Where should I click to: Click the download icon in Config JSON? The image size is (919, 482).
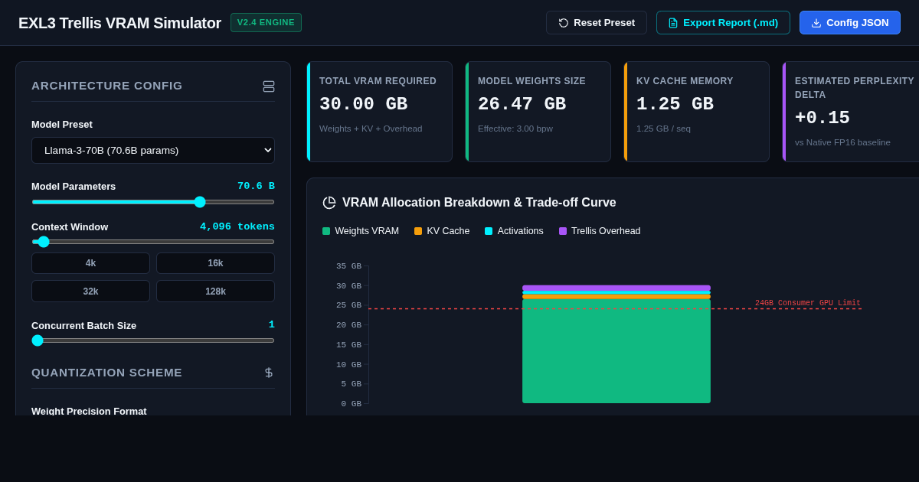pyautogui.click(x=816, y=23)
